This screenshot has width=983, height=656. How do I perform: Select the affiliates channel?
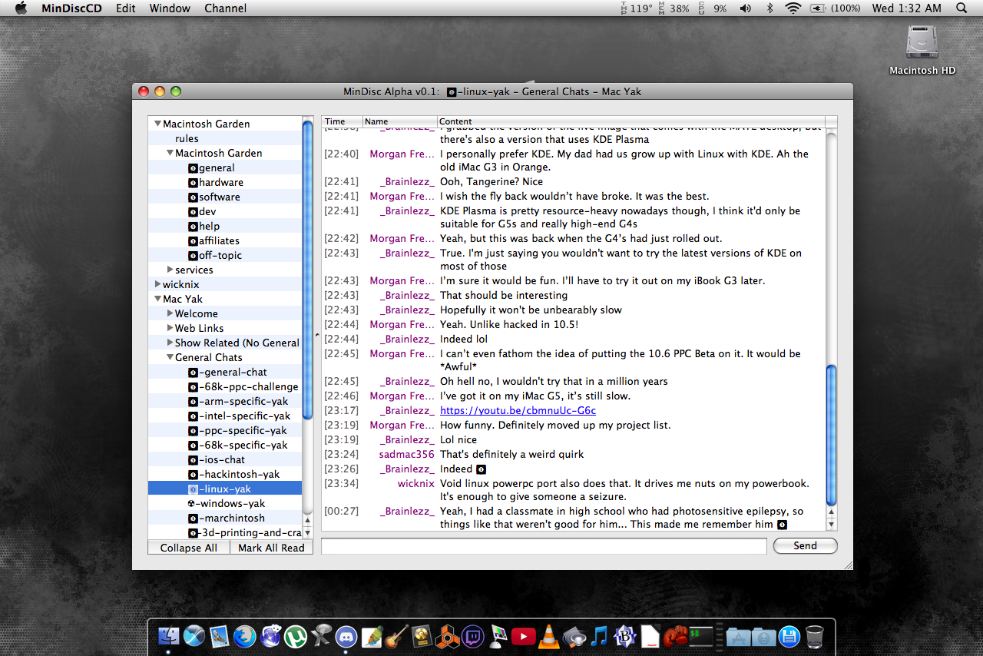[x=213, y=240]
